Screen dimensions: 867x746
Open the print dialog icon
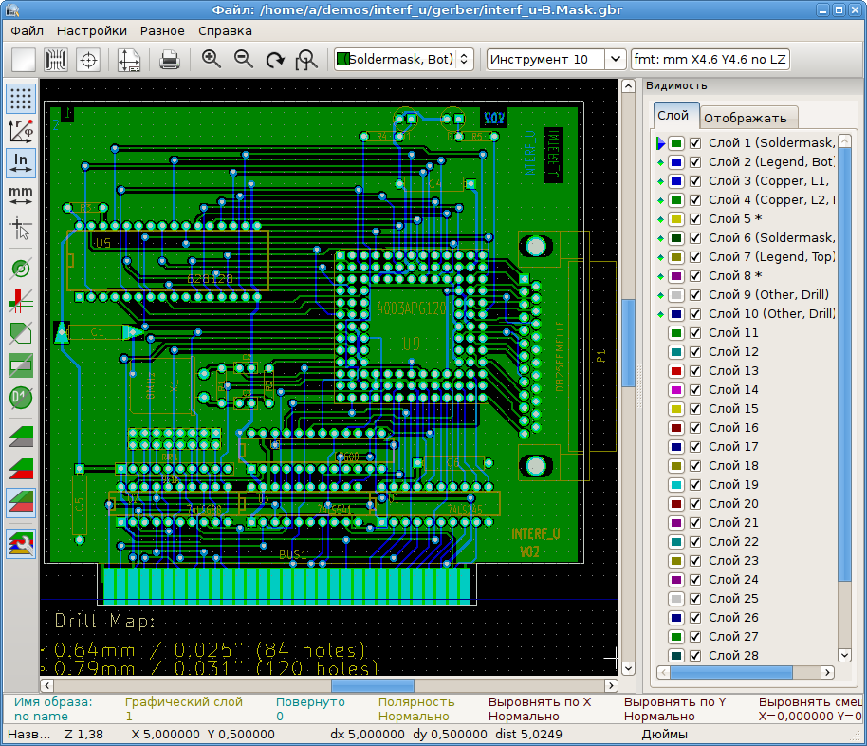tap(170, 59)
